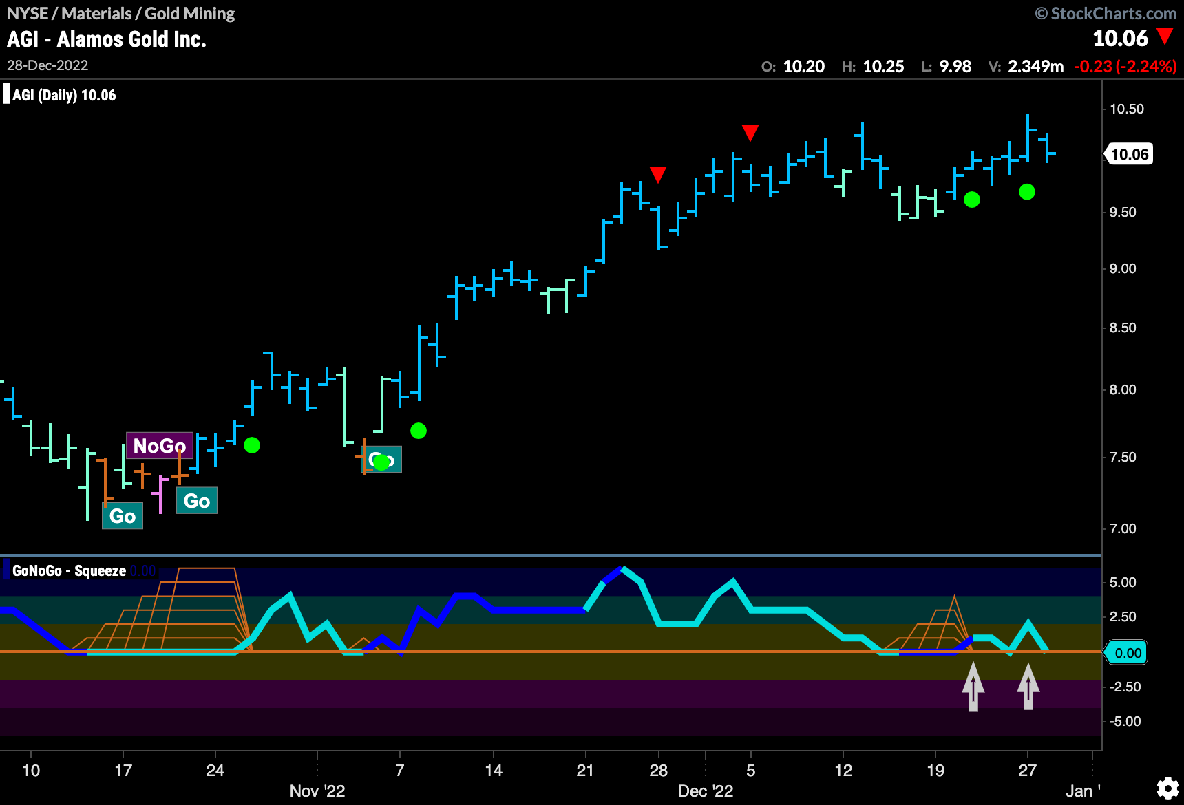Click the AGI (Daily) 10.06 legend label
The width and height of the screenshot is (1184, 805).
[x=64, y=95]
